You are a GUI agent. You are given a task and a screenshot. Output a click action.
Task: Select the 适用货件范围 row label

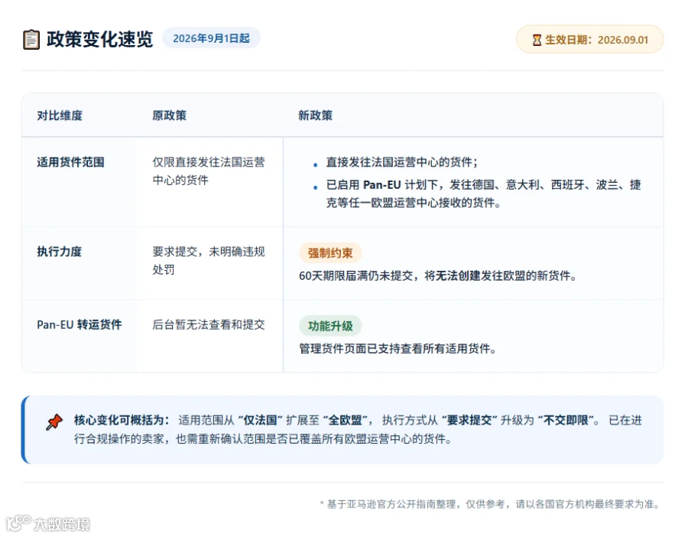[x=70, y=162]
